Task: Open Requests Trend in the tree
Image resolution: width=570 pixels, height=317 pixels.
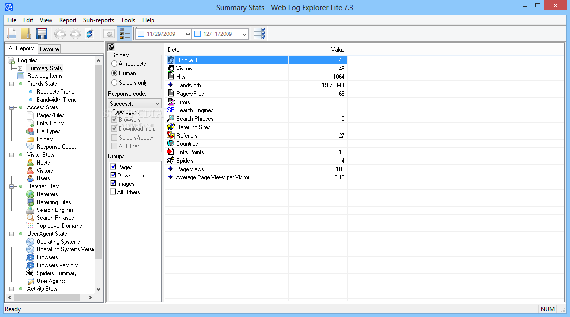Action: point(55,92)
